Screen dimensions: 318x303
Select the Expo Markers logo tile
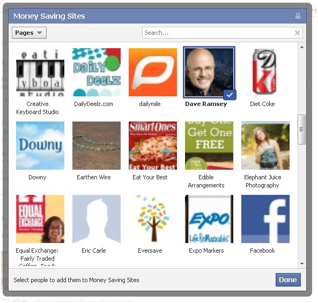pyautogui.click(x=209, y=219)
